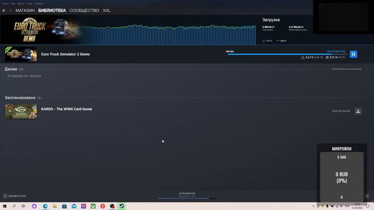Open Microsoft Edge from the taskbar

(46, 206)
